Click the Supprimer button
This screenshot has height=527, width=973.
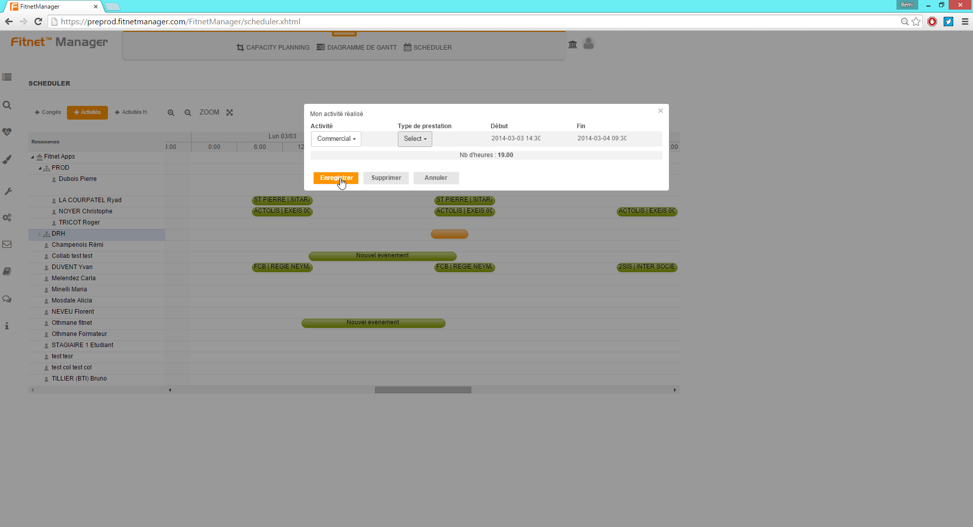tap(386, 178)
